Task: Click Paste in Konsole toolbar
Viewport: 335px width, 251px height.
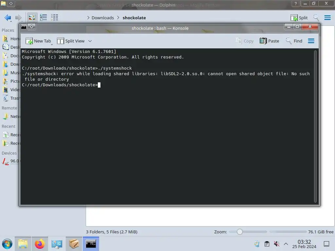Action: (270, 41)
